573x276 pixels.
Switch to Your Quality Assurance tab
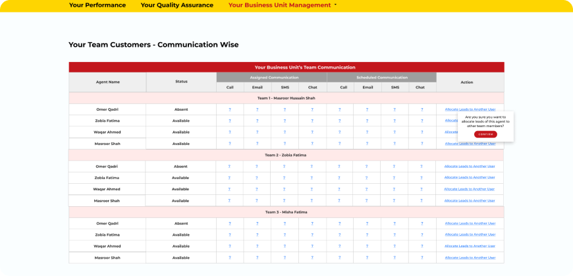tap(177, 5)
